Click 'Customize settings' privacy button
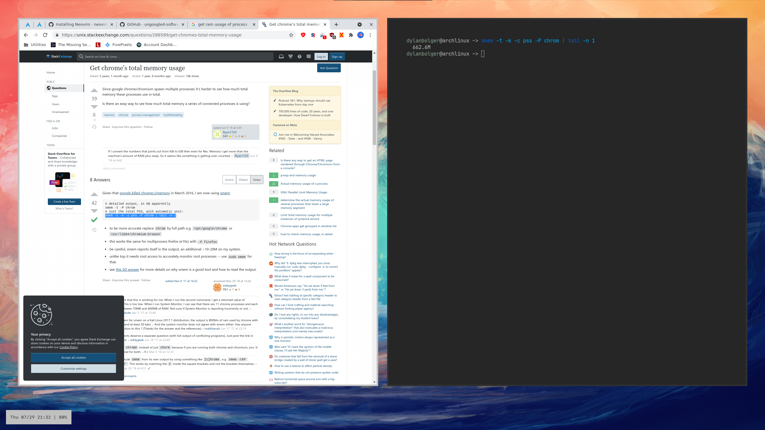 click(73, 368)
